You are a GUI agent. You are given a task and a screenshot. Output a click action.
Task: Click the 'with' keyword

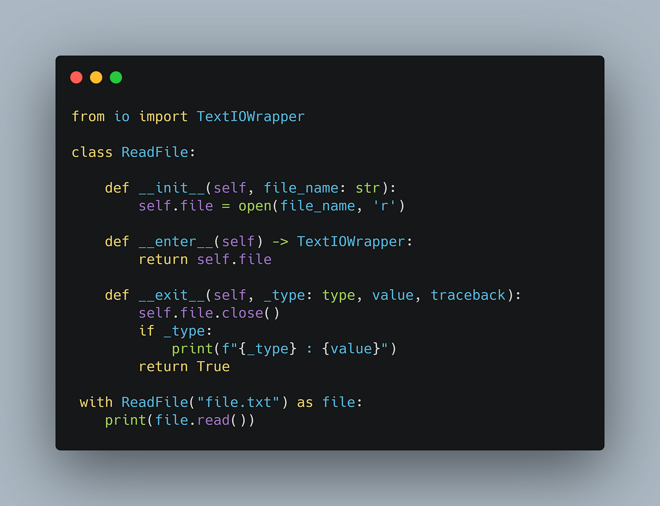96,402
